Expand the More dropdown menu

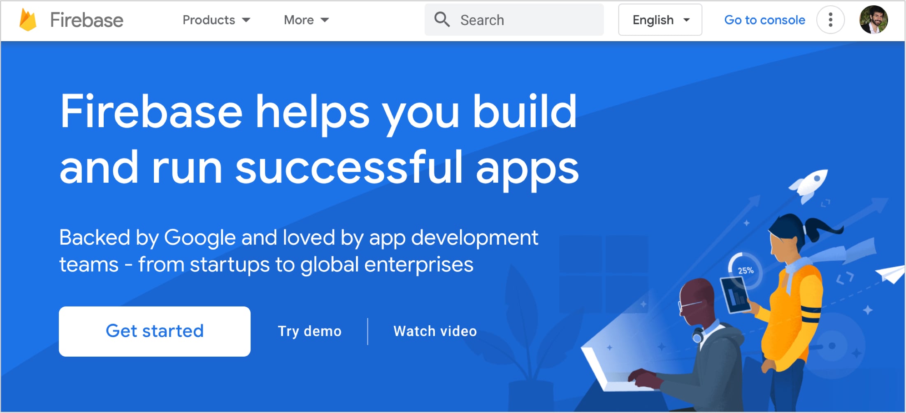tap(307, 20)
